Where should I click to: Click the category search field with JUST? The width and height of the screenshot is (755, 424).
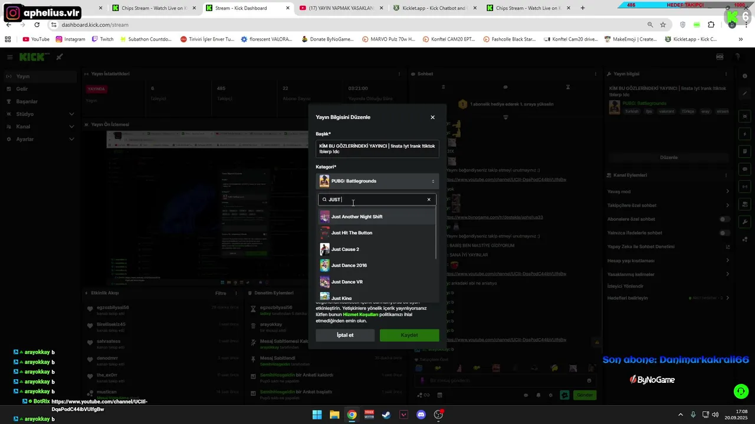click(377, 200)
